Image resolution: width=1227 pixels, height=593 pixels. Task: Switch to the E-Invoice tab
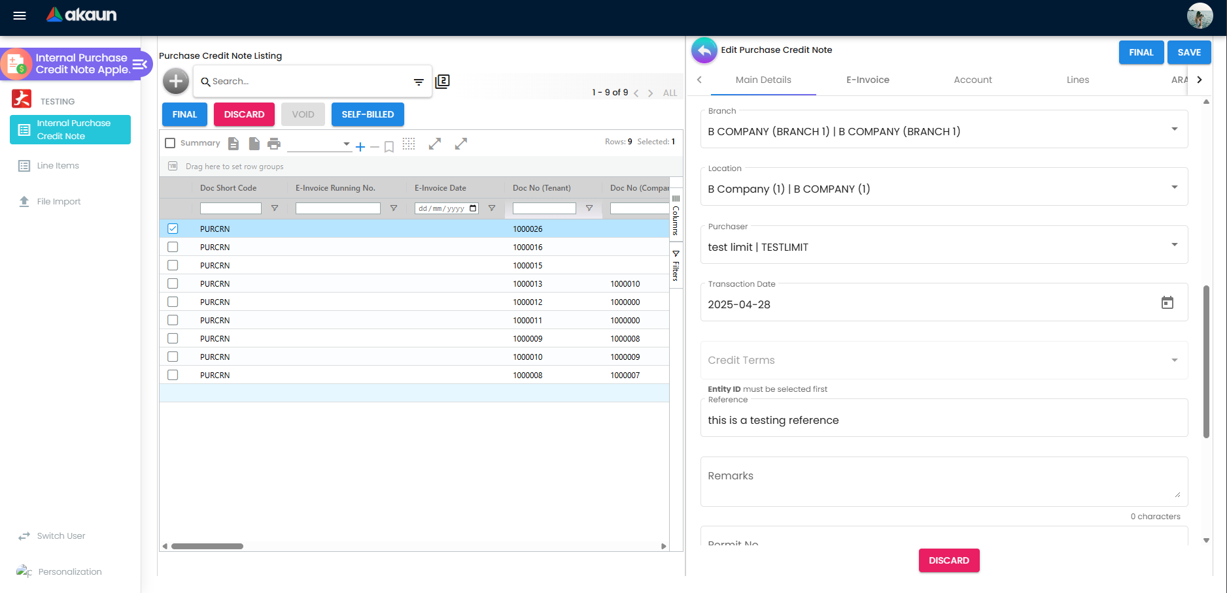pyautogui.click(x=868, y=80)
